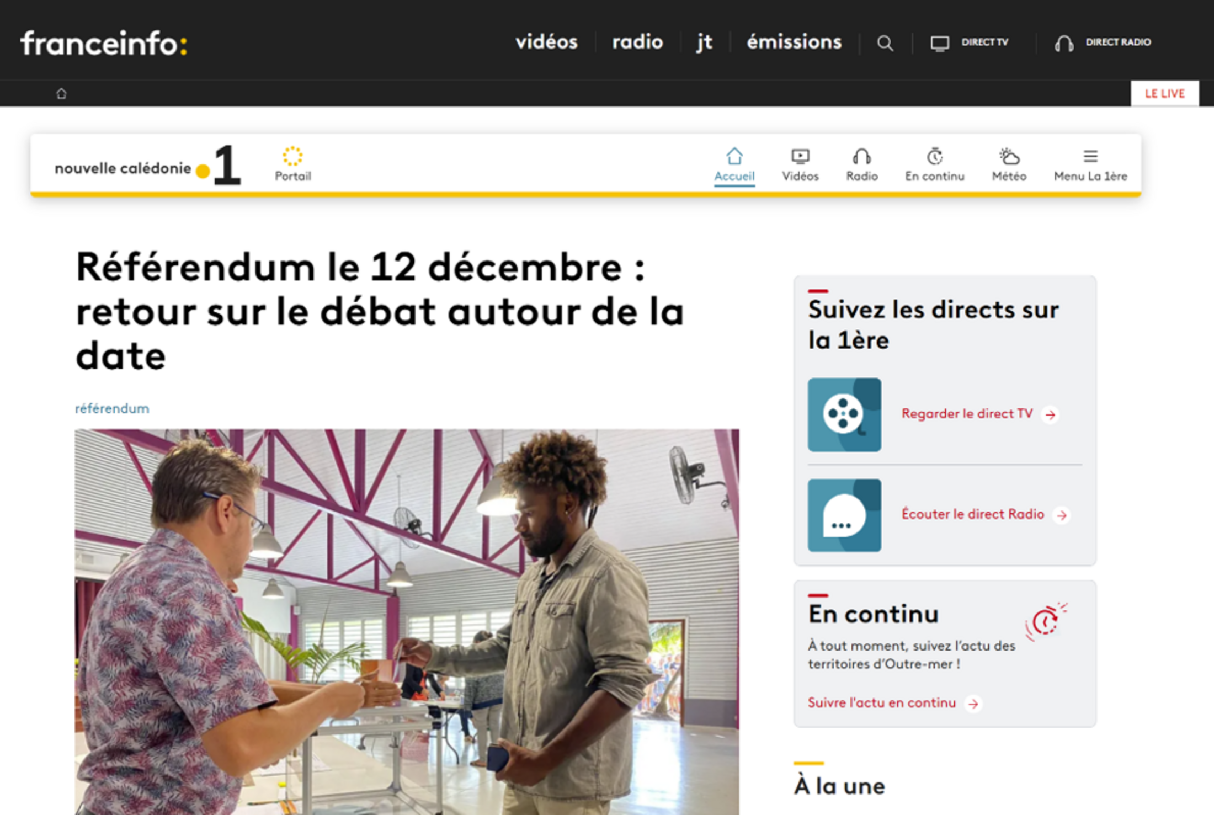
Task: Go to the home icon in breadcrumb bar
Action: click(x=61, y=93)
